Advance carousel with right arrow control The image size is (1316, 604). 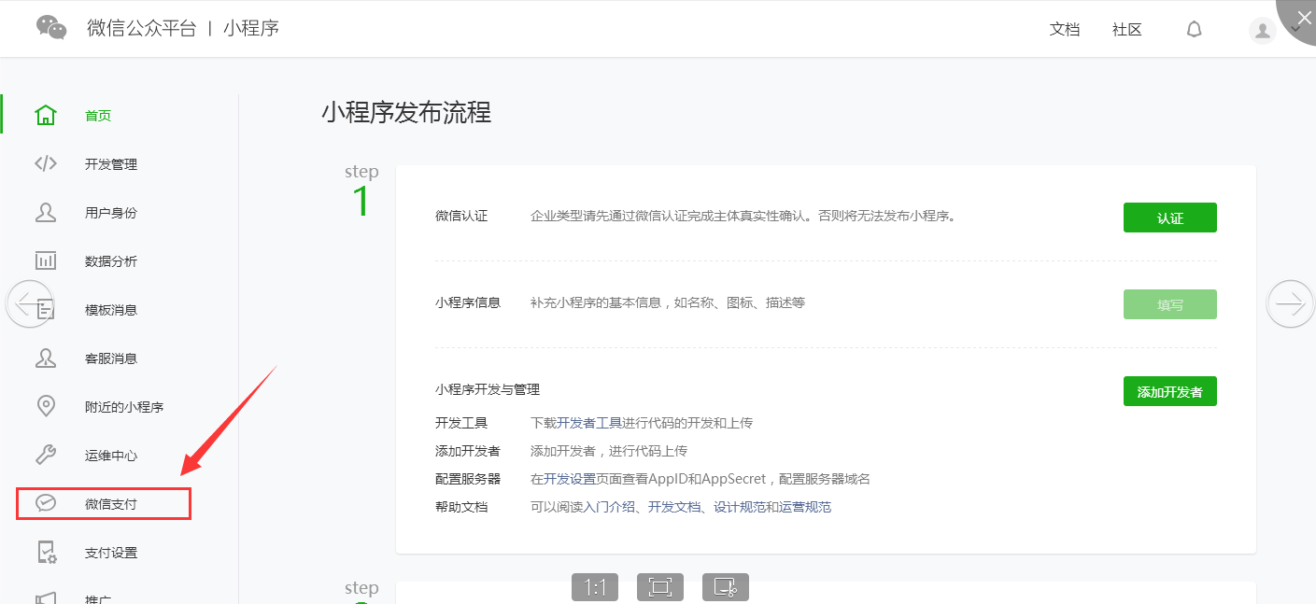point(1290,302)
